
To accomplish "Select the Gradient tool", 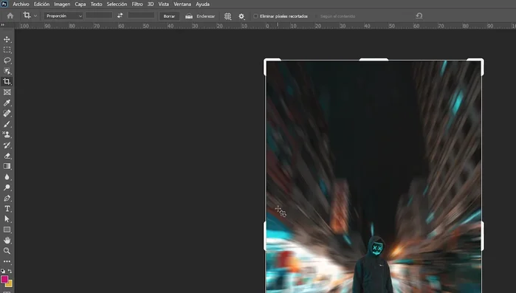I will point(7,166).
